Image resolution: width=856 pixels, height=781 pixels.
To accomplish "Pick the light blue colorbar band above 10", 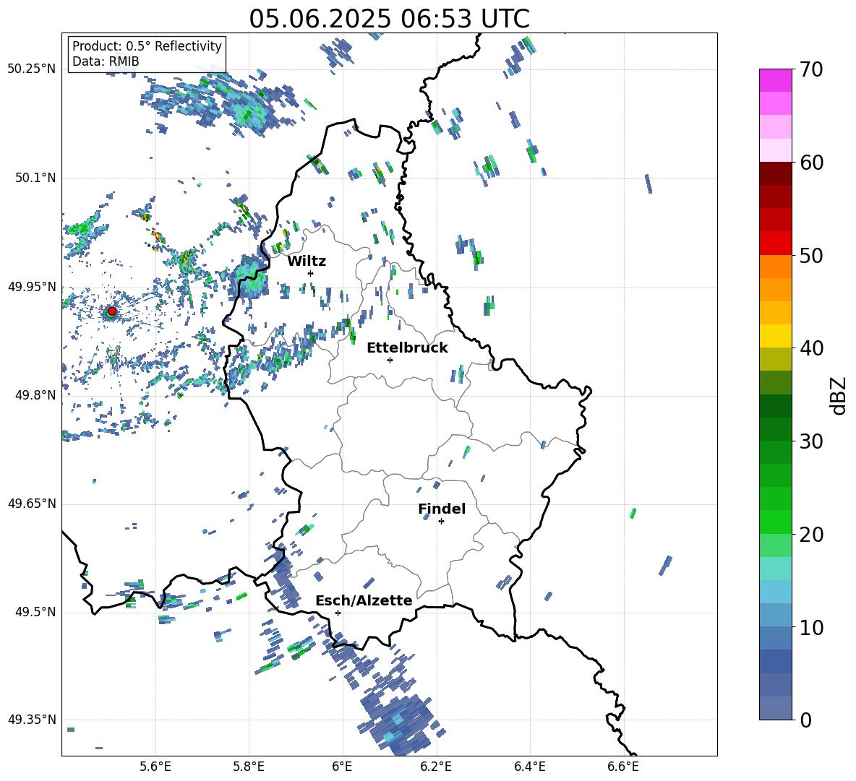I will point(775,592).
